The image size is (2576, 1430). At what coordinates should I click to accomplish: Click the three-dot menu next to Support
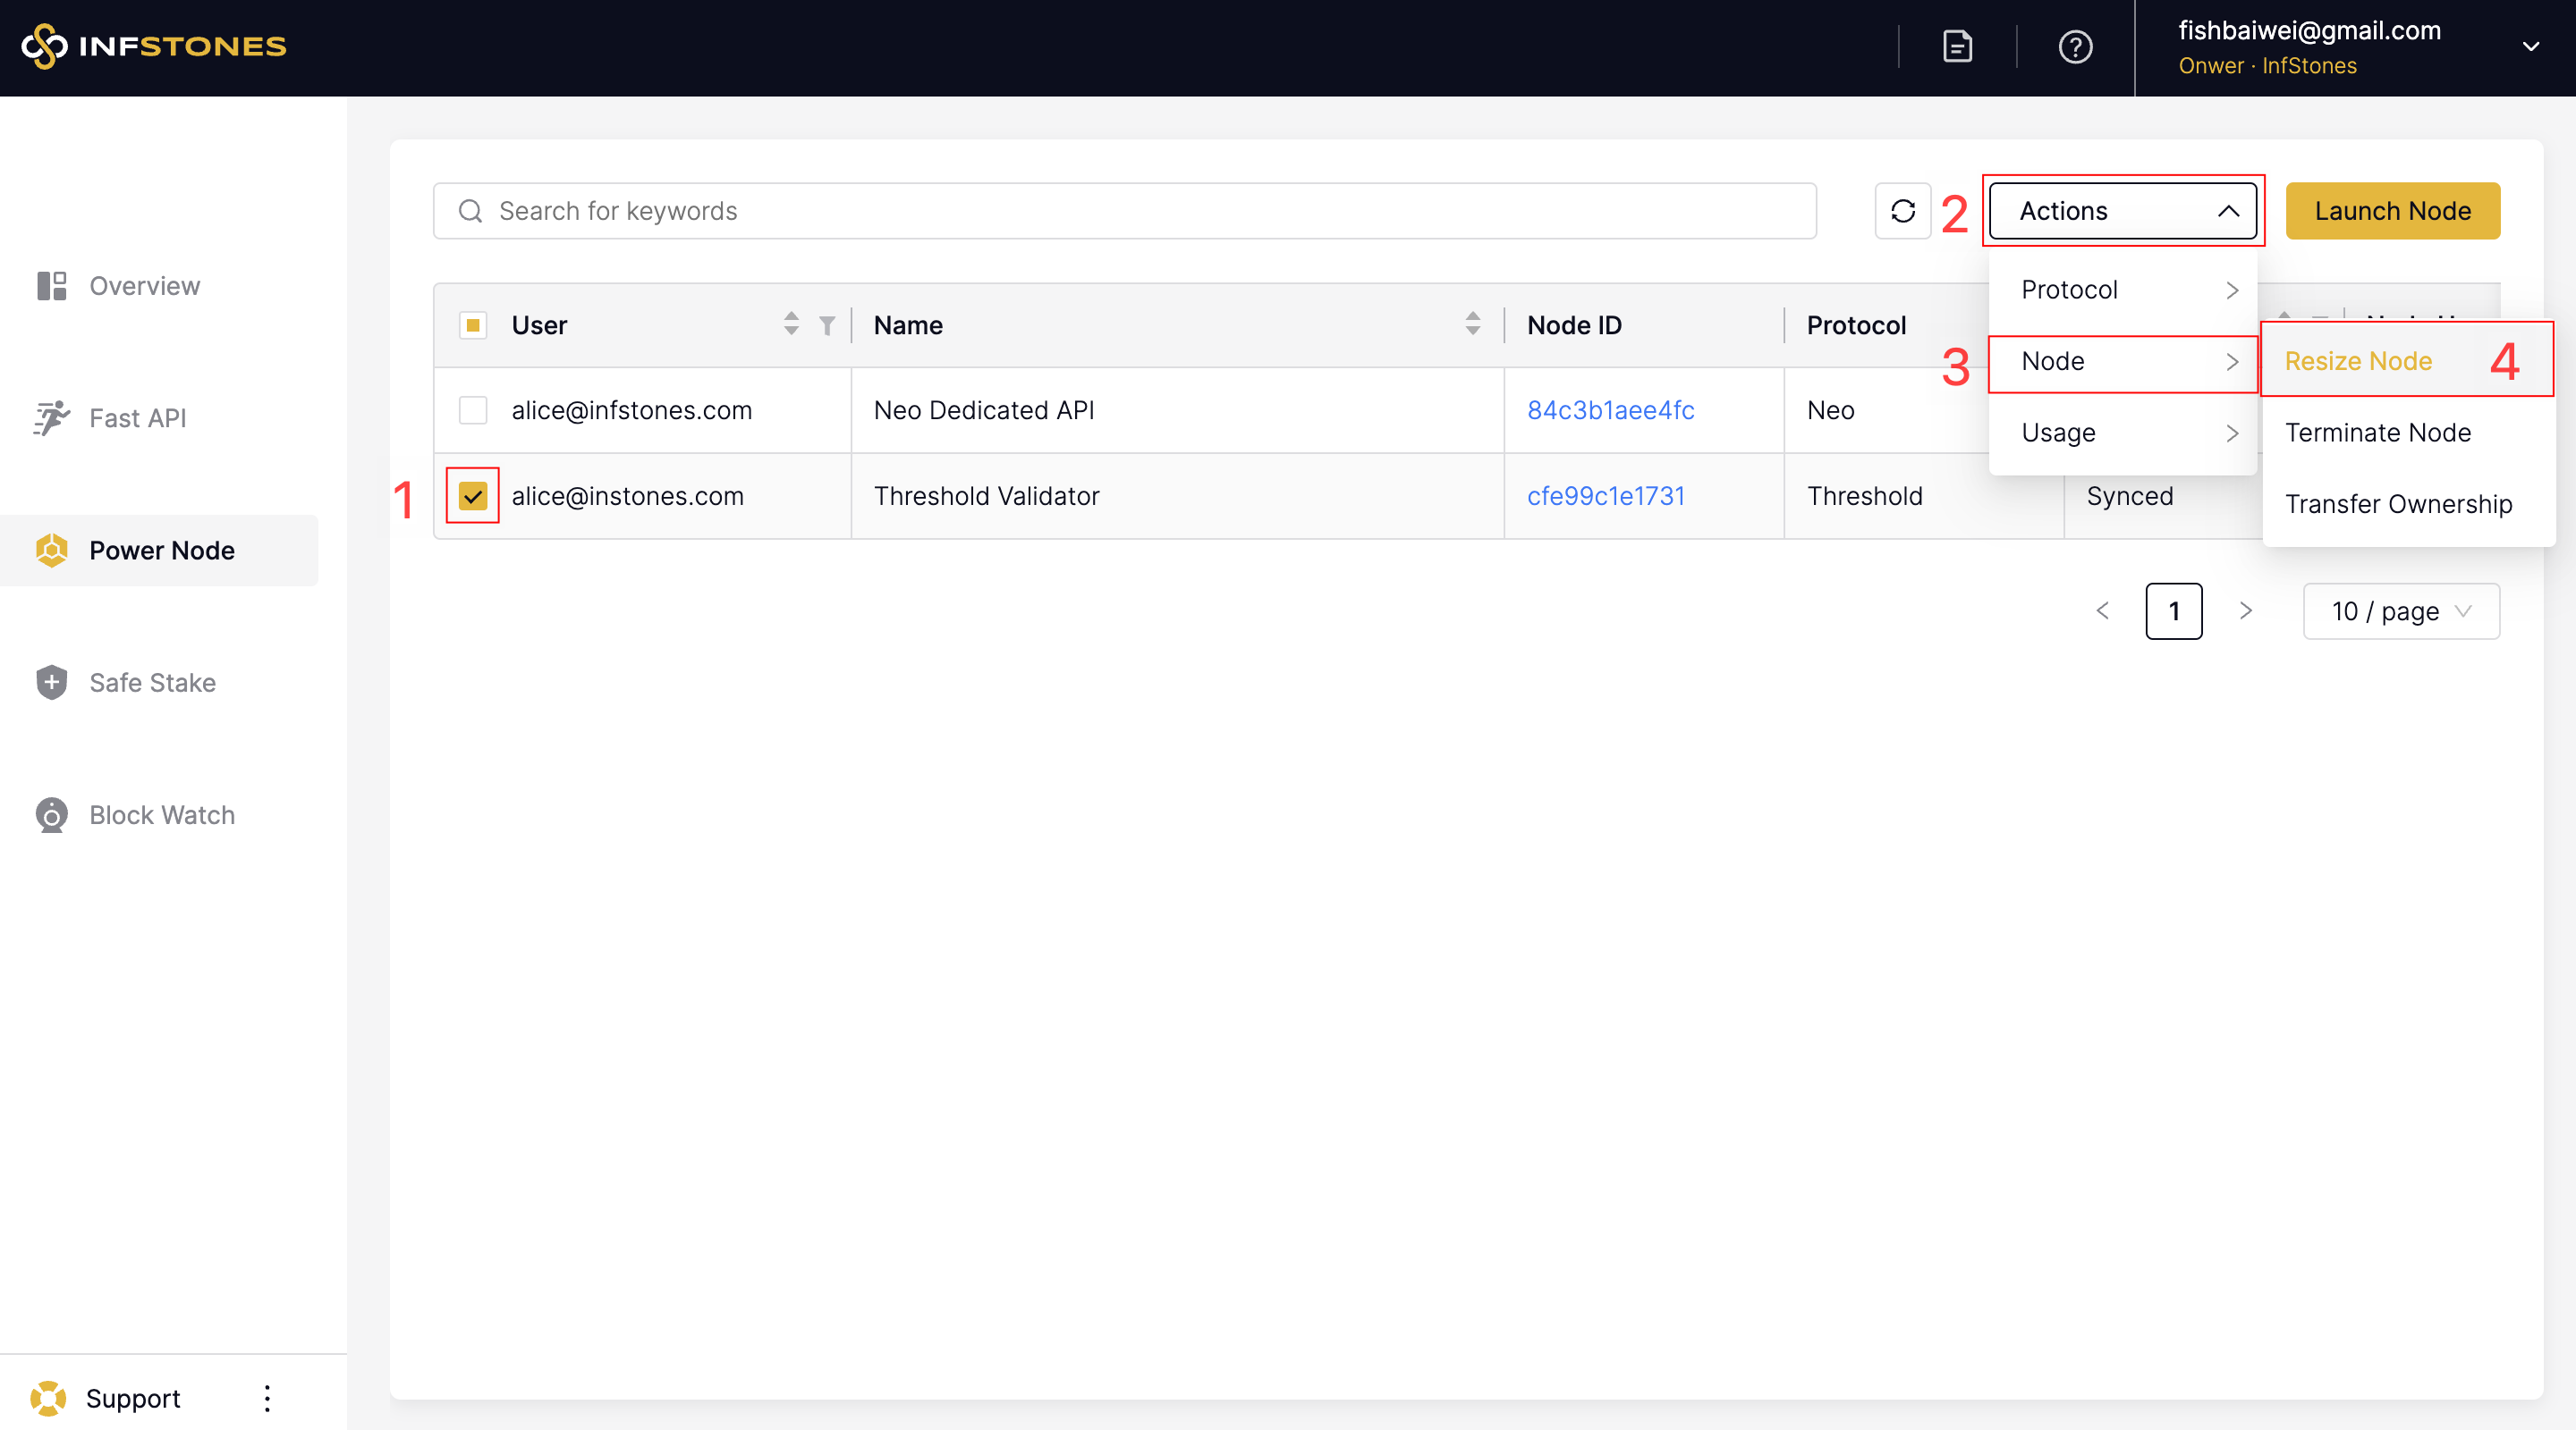[x=267, y=1397]
